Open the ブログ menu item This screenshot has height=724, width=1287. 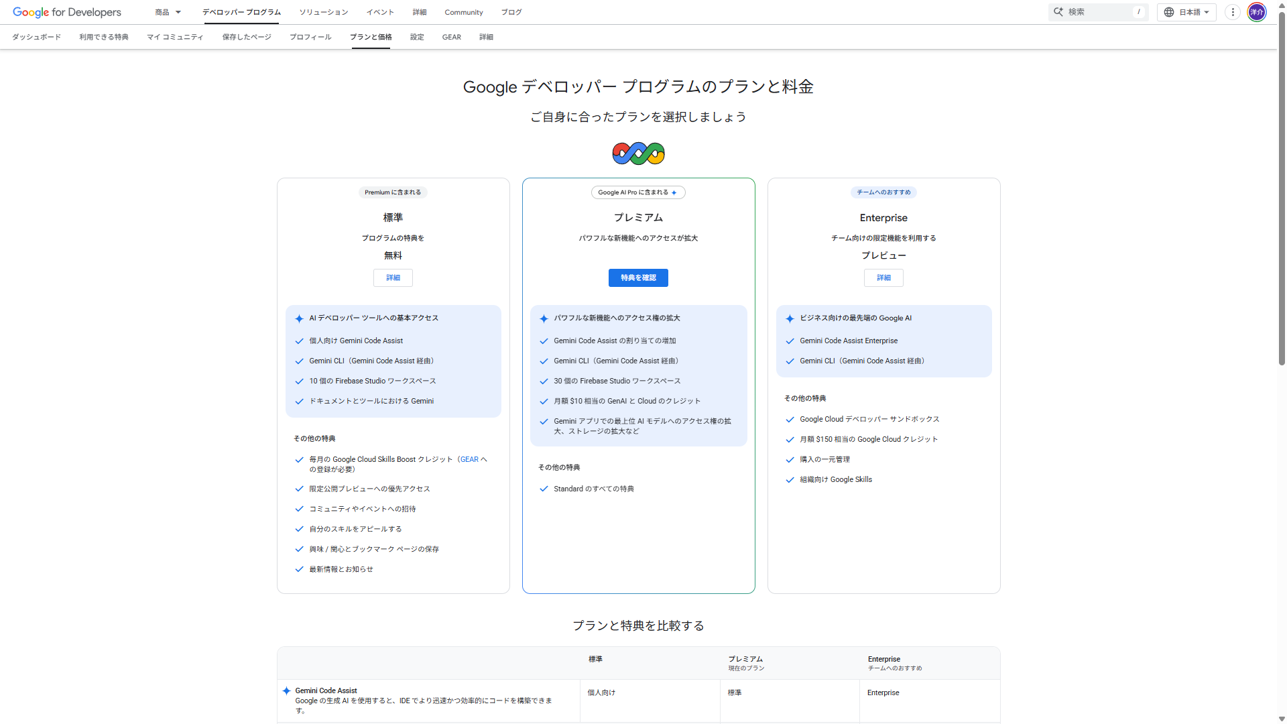511,12
